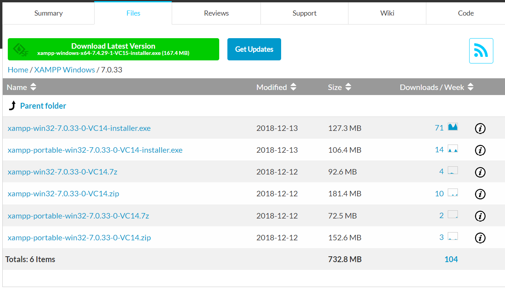
Task: Click the 92.6 MB size cell
Action: [342, 172]
